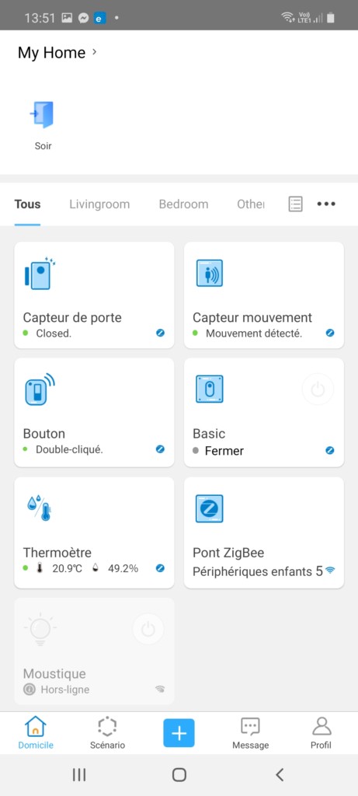Open the Pont ZigBee bridge icon
This screenshot has height=796, width=358.
coord(210,508)
